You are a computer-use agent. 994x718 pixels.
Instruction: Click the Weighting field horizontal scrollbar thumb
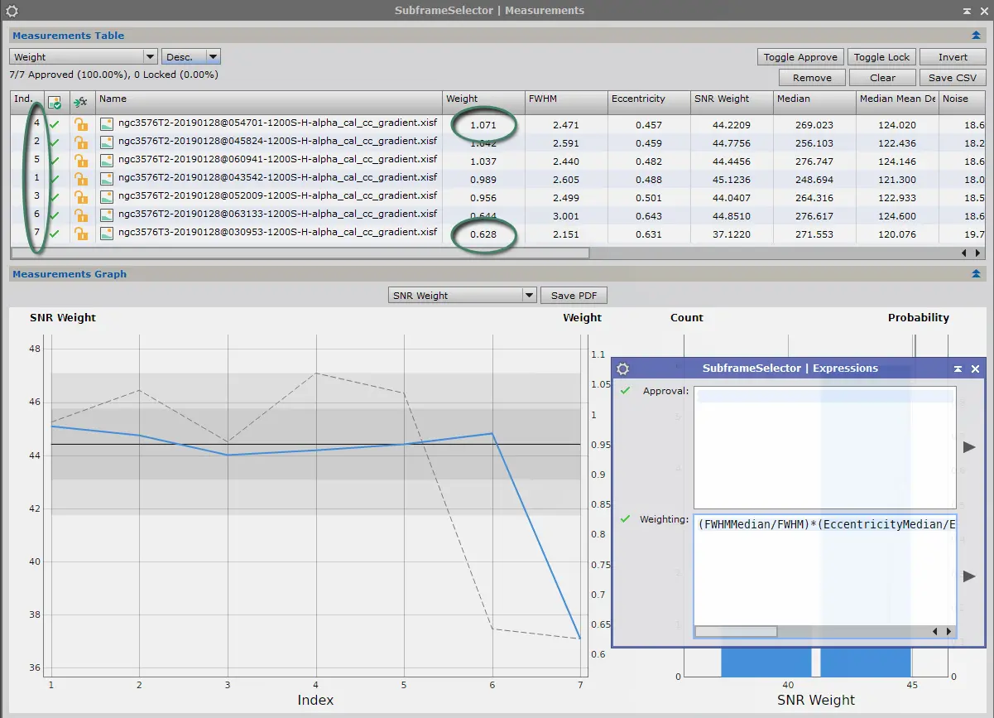736,631
